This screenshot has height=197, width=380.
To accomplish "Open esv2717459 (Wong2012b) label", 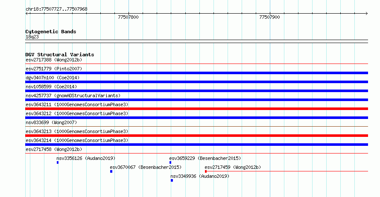I will 233,167.
